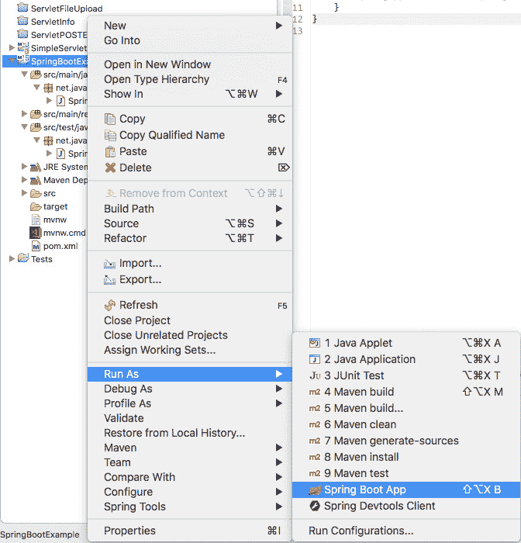Viewport: 521px width, 543px height.
Task: Click the Copy Qualified Name icon
Action: pyautogui.click(x=110, y=135)
